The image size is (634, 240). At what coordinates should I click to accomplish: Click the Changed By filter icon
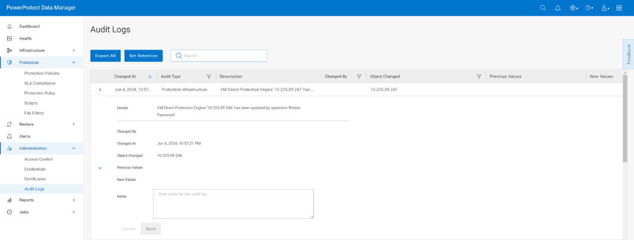pos(359,76)
